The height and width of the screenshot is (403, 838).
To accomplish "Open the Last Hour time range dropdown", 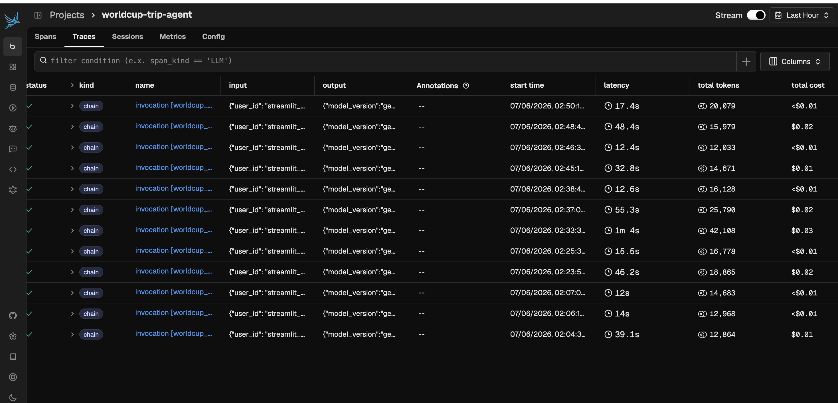I will (x=801, y=15).
